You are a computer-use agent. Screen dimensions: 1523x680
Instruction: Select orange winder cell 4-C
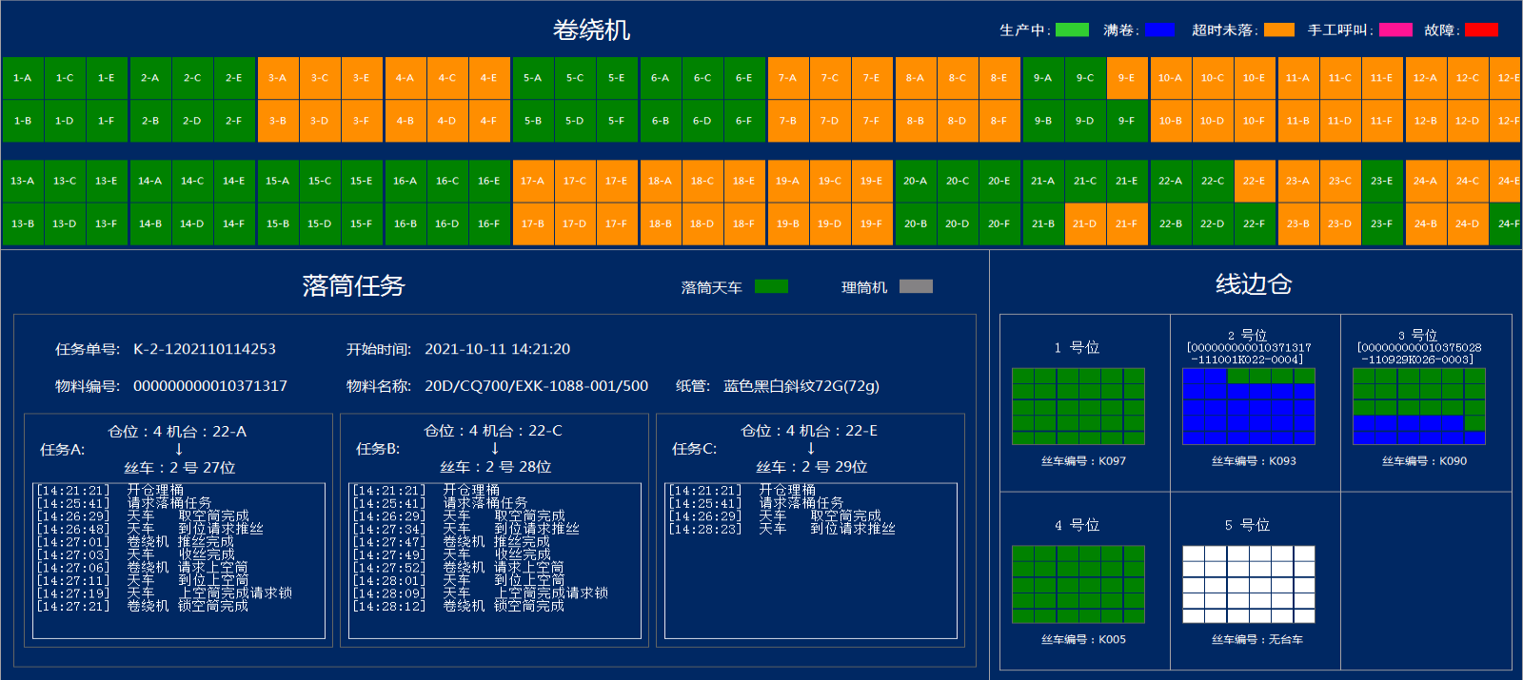coord(447,78)
